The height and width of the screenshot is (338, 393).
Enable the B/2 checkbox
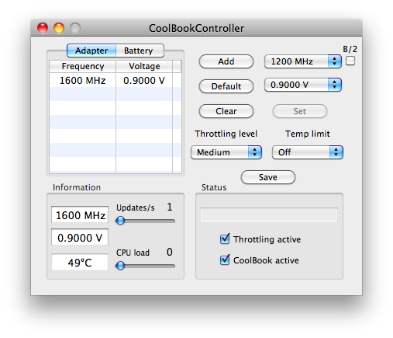[350, 61]
